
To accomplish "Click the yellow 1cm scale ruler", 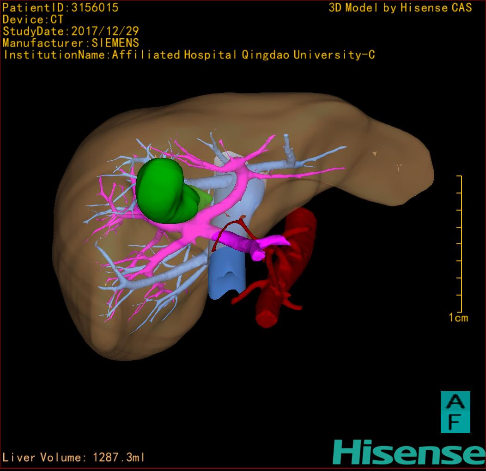I will 460,243.
